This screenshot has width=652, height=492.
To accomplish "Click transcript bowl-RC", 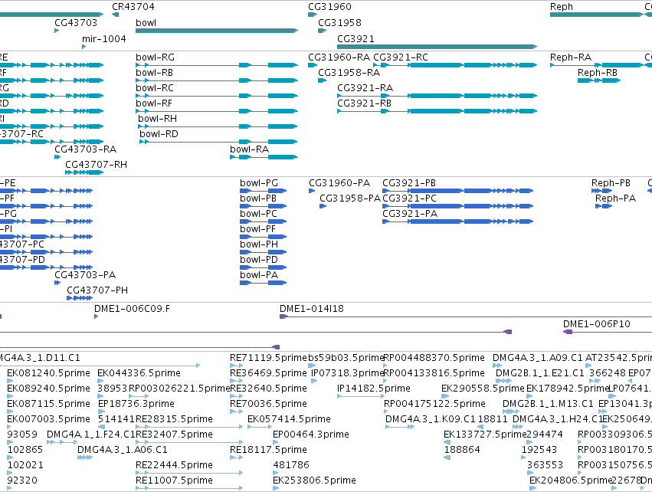I will tap(217, 96).
